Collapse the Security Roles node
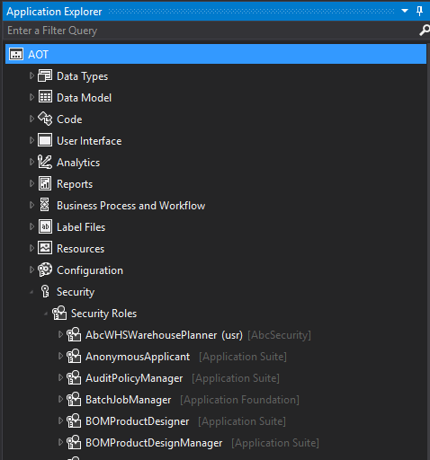This screenshot has height=460, width=430. [x=46, y=314]
